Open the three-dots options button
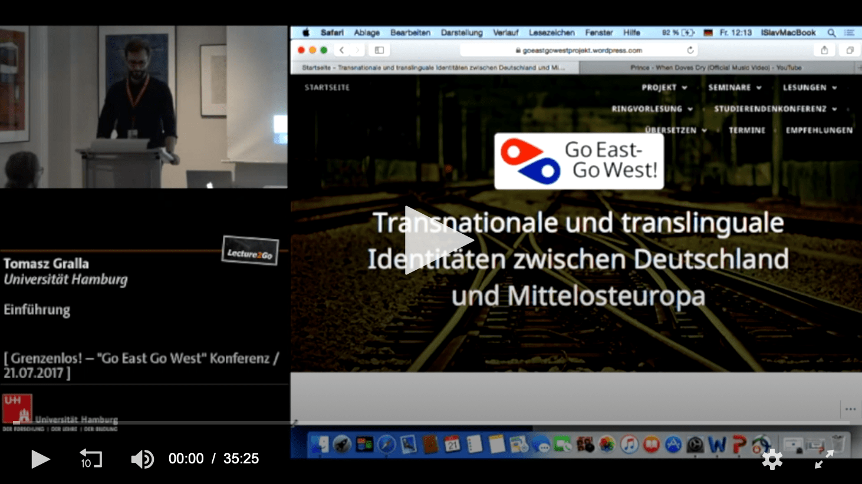The height and width of the screenshot is (484, 862). pyautogui.click(x=850, y=409)
